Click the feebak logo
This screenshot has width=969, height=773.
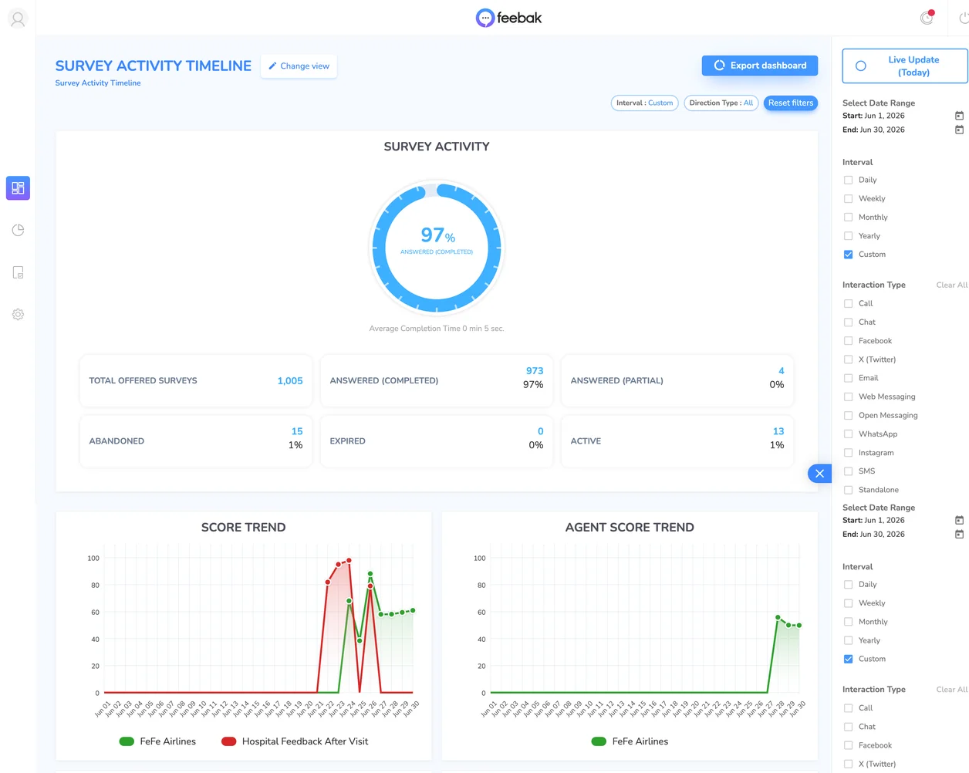click(508, 18)
